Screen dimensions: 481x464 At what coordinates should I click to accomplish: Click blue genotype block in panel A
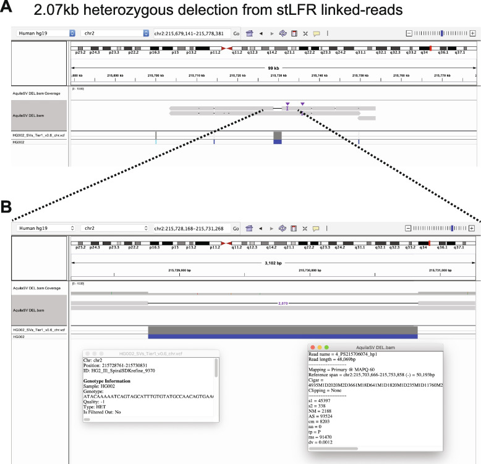pos(278,141)
